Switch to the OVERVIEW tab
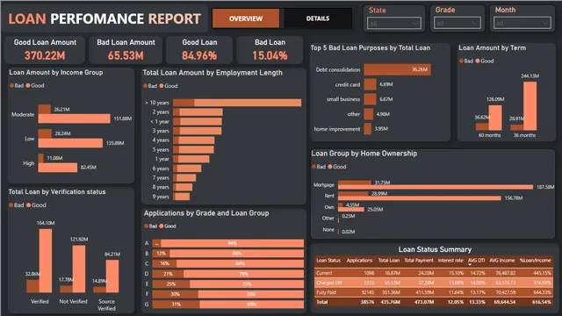 coord(246,18)
